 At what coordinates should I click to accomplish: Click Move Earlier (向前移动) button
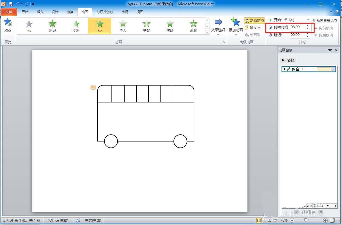click(324, 28)
